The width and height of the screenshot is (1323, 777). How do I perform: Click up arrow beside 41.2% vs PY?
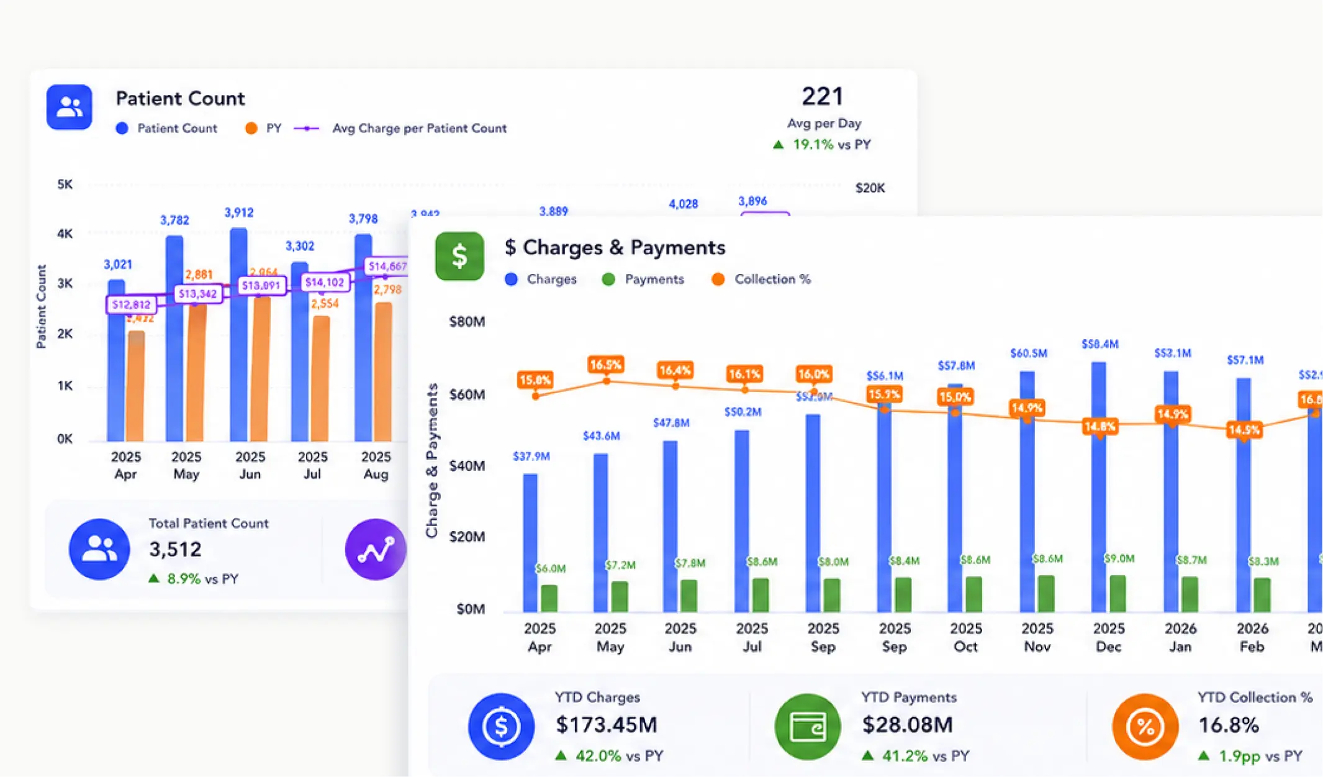[868, 756]
